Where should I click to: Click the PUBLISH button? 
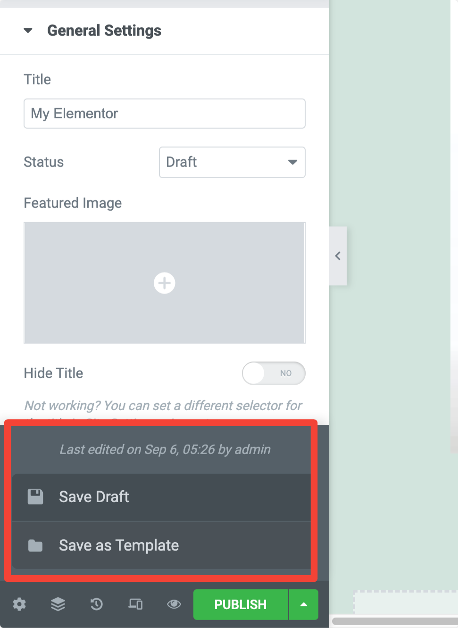click(x=240, y=604)
